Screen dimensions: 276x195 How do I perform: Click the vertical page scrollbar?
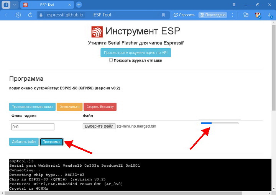tap(274, 68)
